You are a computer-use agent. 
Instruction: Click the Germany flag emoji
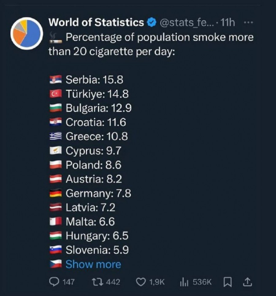56,194
